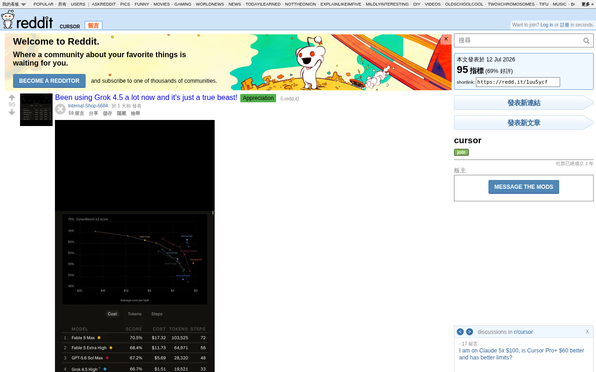Open NOTTHEONION in top bar

300,4
